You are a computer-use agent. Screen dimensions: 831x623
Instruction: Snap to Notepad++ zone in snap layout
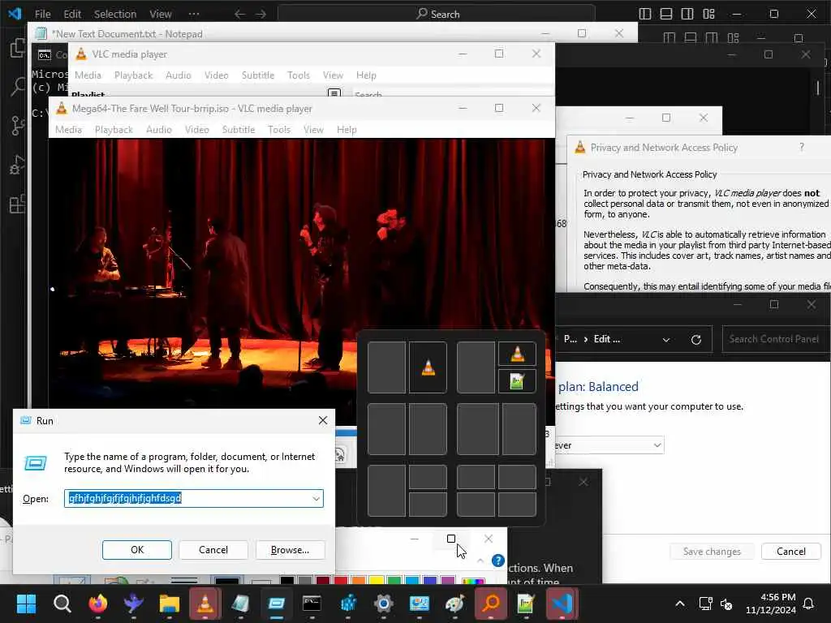point(517,381)
